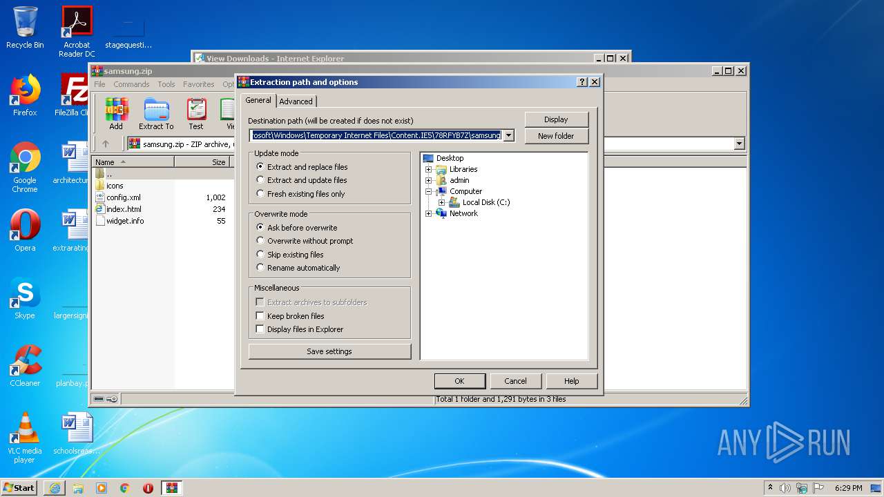
Task: Select index.html in the archive list
Action: [x=124, y=209]
